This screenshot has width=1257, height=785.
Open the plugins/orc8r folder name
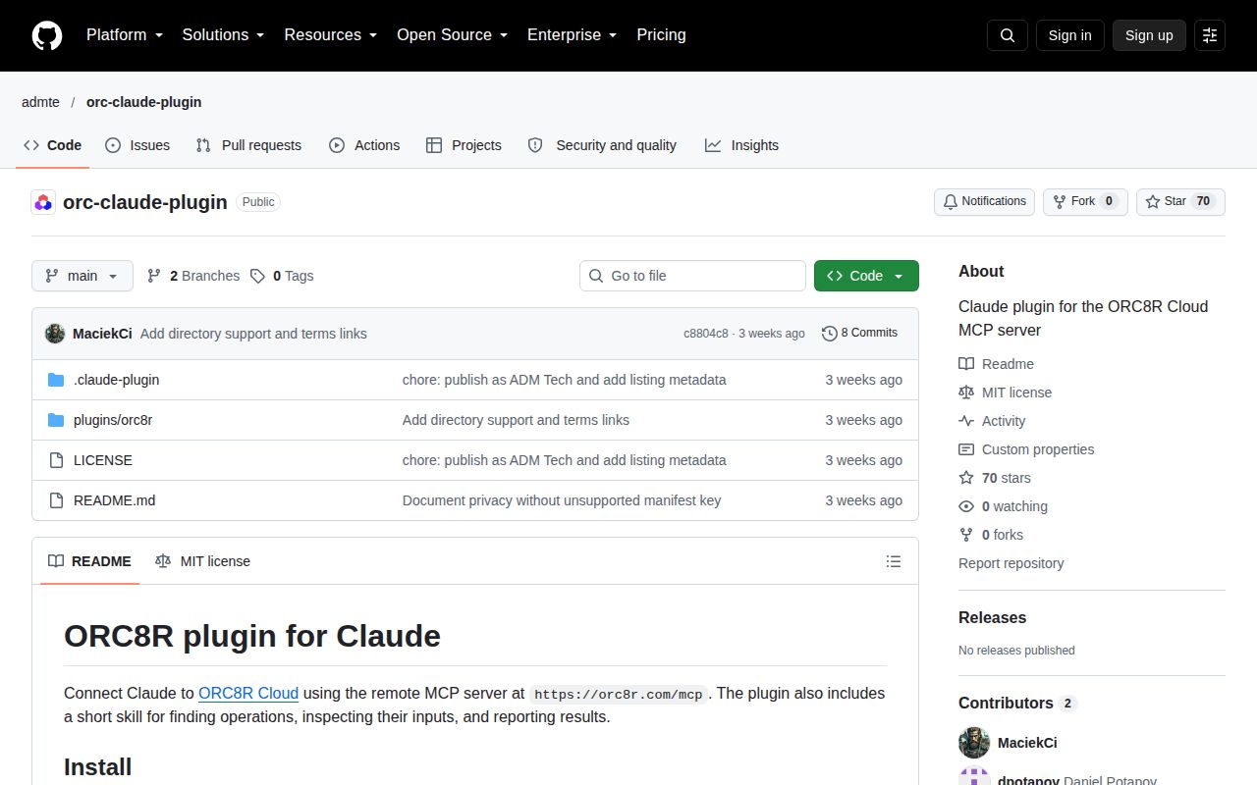(113, 420)
